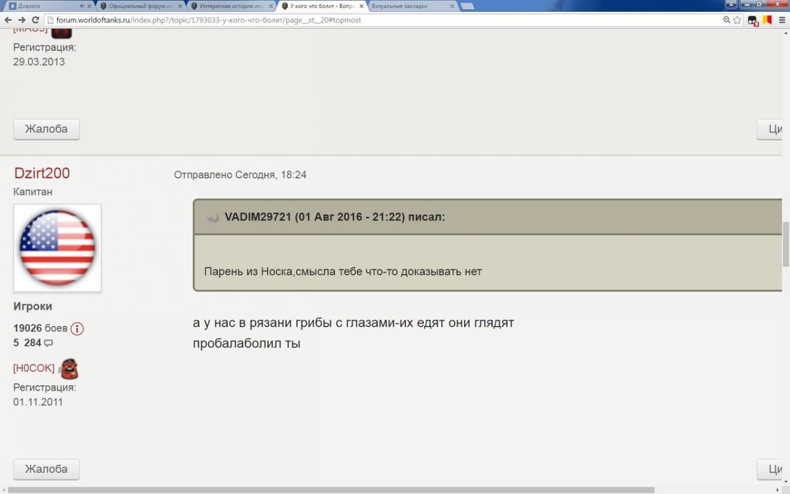Open Dzirt200 user profile link
This screenshot has height=494, width=790.
[x=41, y=173]
